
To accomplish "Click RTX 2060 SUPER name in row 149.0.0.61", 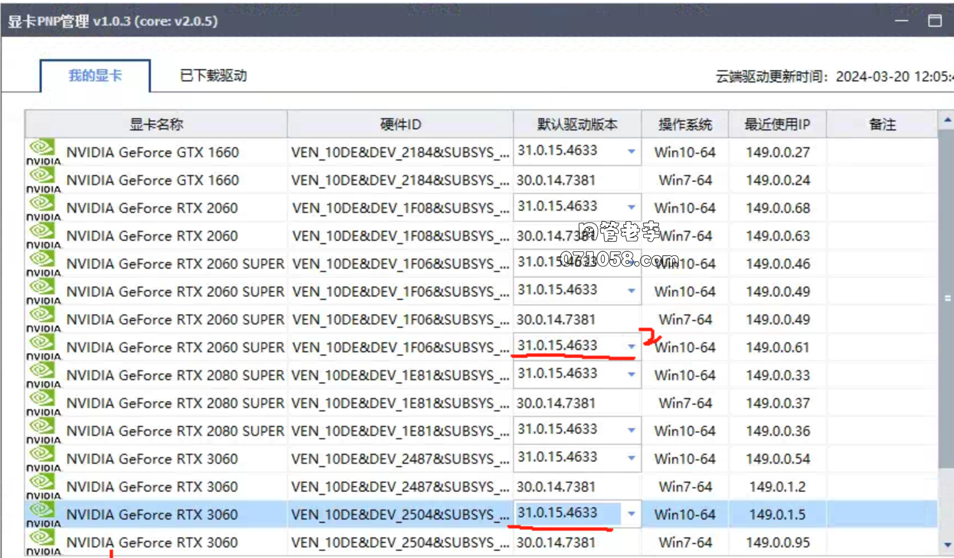I will pyautogui.click(x=175, y=347).
